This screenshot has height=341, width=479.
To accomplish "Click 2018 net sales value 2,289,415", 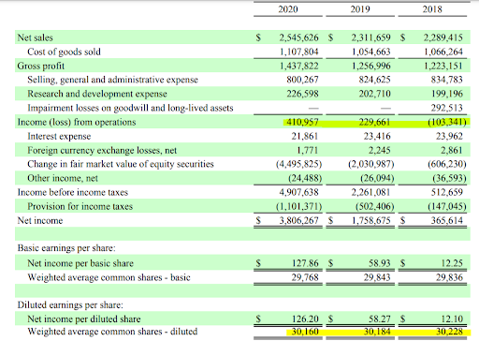I will pyautogui.click(x=443, y=37).
